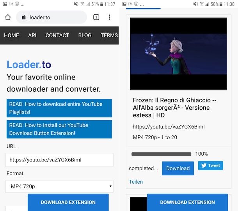The width and height of the screenshot is (238, 211).
Task: Tap the Wi-Fi icon in right status bar
Action: click(x=202, y=4)
